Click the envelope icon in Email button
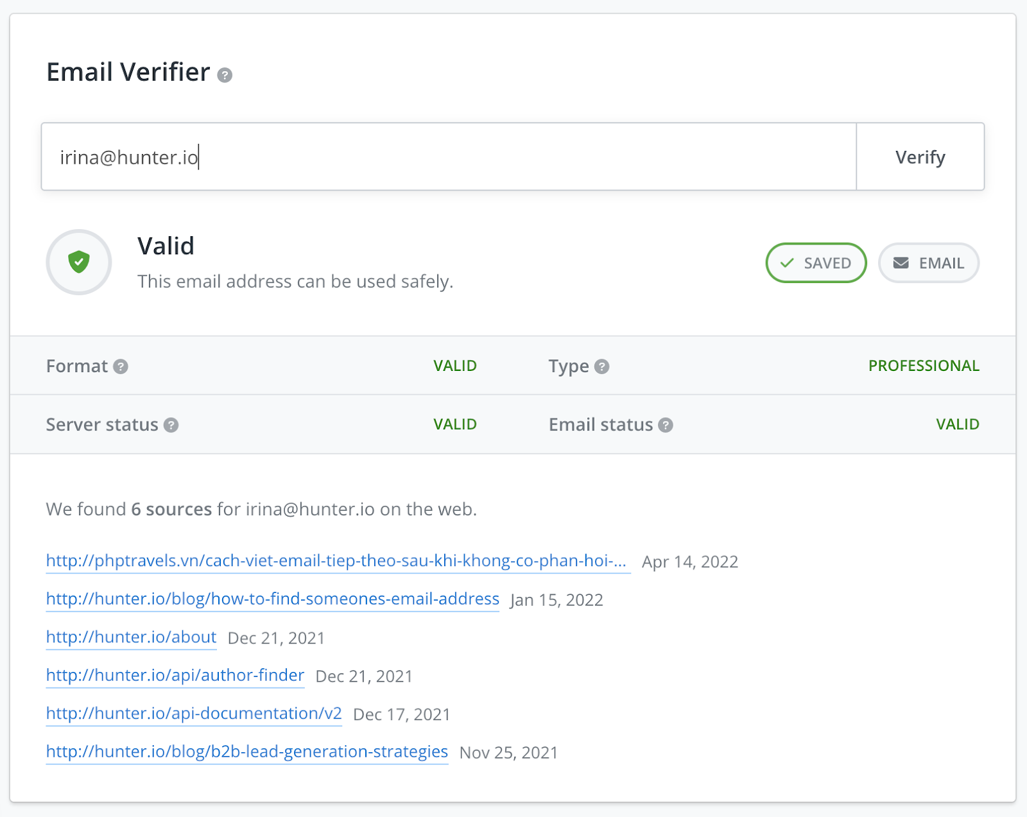 [901, 263]
